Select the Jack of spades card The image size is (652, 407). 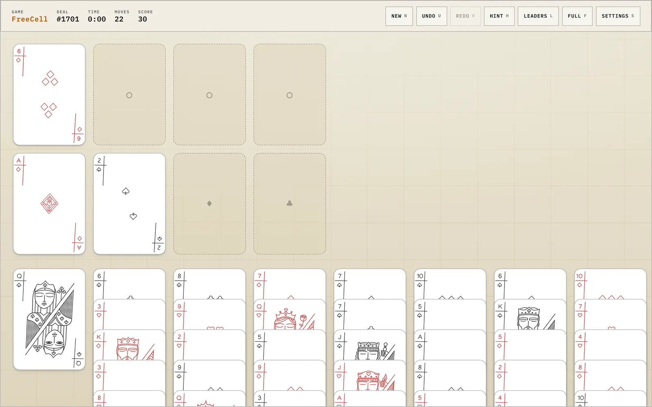click(370, 345)
